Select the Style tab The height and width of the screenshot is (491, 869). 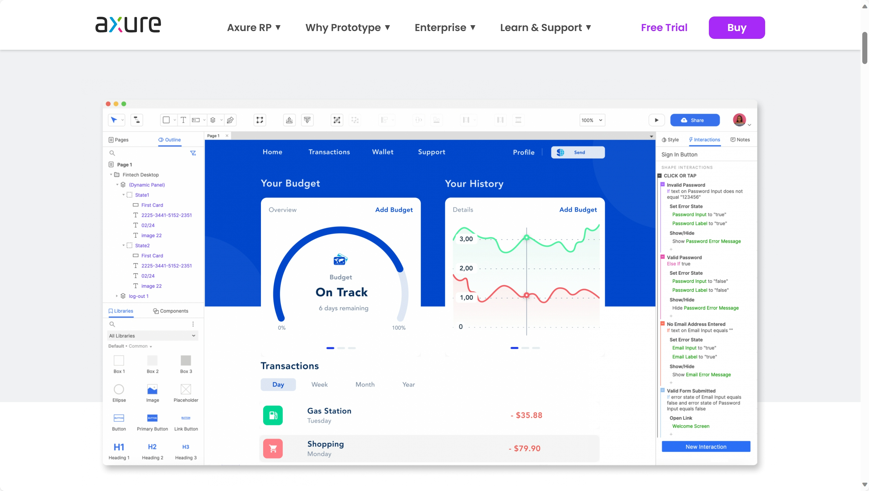tap(670, 140)
